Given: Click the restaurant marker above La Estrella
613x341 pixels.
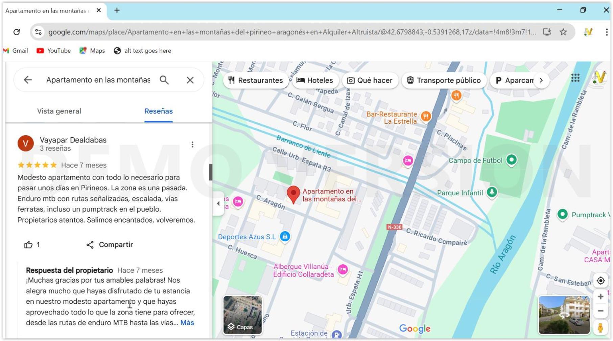Looking at the screenshot, I should 456,96.
